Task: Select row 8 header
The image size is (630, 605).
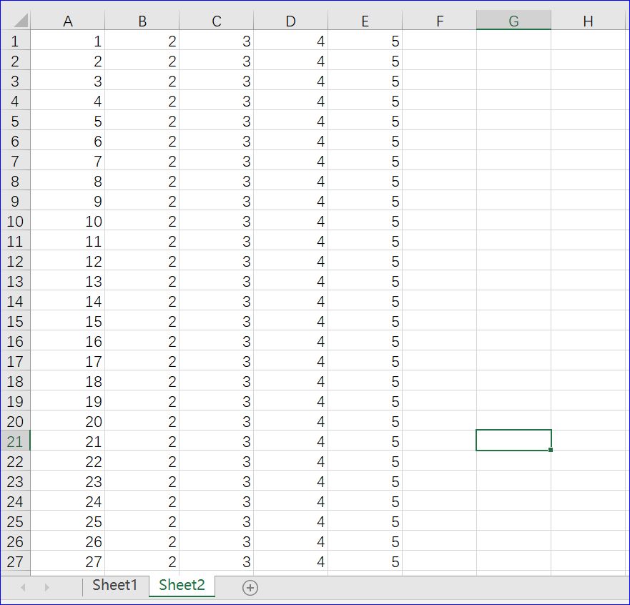Action: [15, 181]
